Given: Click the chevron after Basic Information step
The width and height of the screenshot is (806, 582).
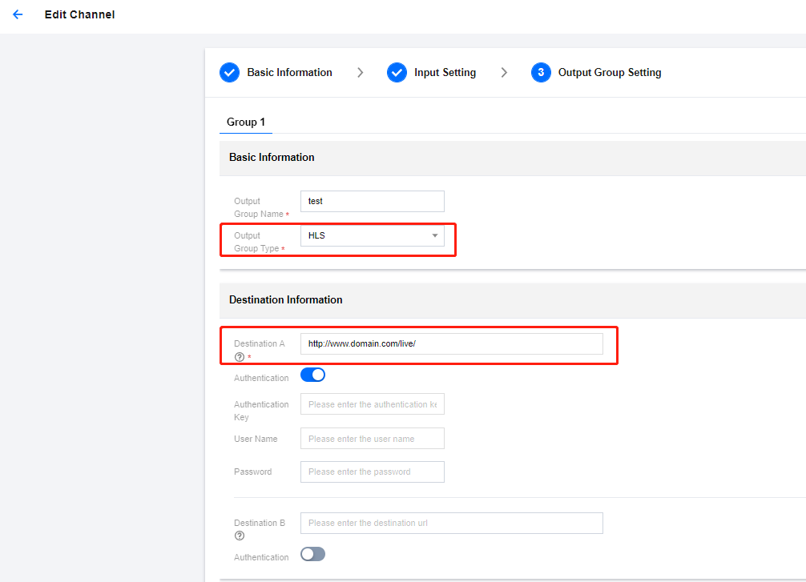Looking at the screenshot, I should click(361, 73).
